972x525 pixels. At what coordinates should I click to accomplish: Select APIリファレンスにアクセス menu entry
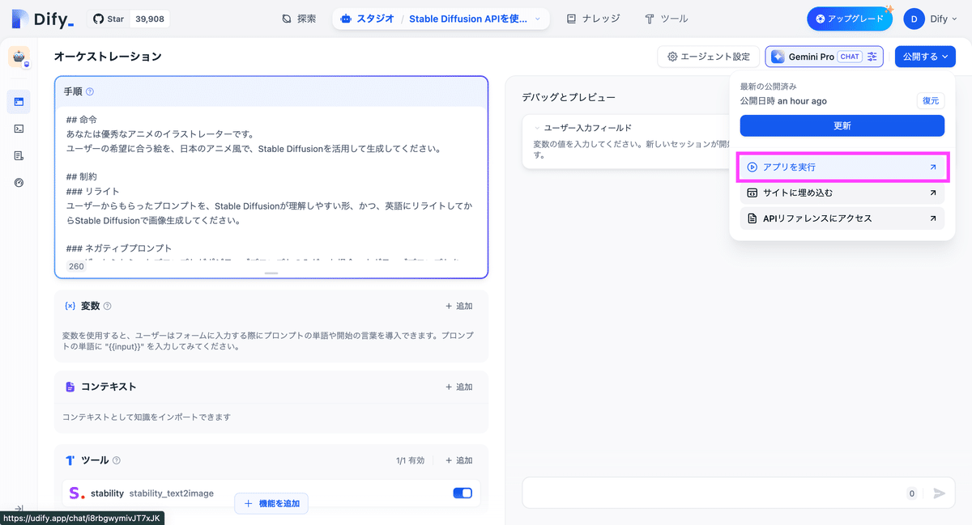click(842, 218)
